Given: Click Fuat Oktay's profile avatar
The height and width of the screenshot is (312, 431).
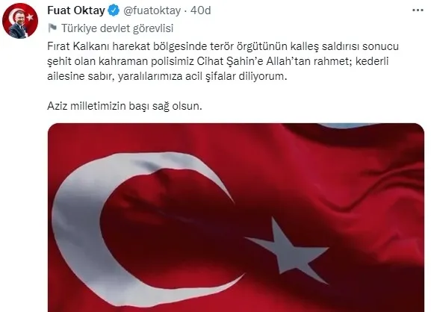Looking at the screenshot, I should click(x=20, y=21).
